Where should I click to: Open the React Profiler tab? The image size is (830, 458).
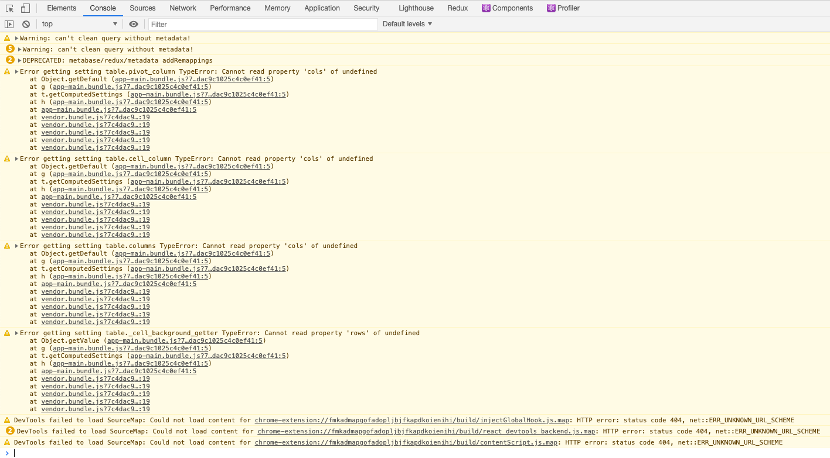point(563,8)
